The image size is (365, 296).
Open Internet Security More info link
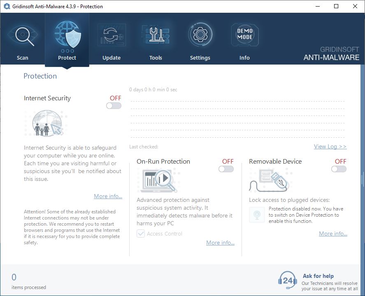(x=108, y=196)
